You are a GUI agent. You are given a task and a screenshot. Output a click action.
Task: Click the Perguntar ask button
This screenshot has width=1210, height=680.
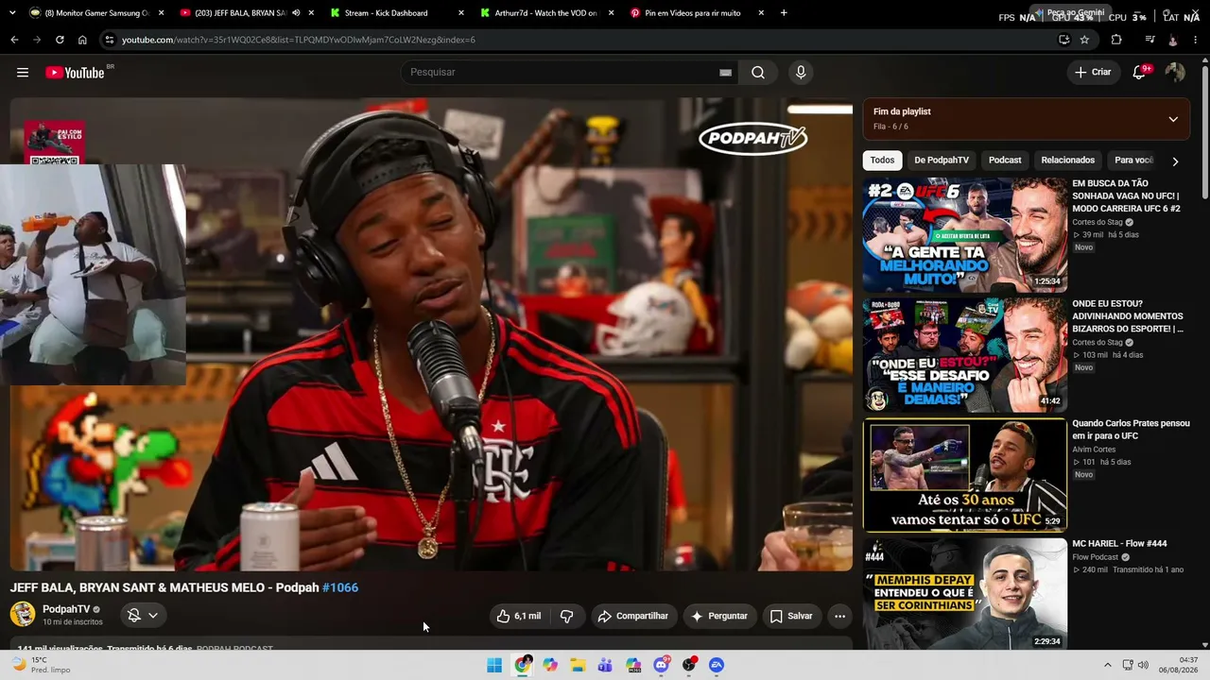(719, 616)
